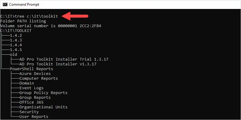Image resolution: width=241 pixels, height=120 pixels.
Task: Click the tree c:\it\toolkit command line
Action: (29, 16)
